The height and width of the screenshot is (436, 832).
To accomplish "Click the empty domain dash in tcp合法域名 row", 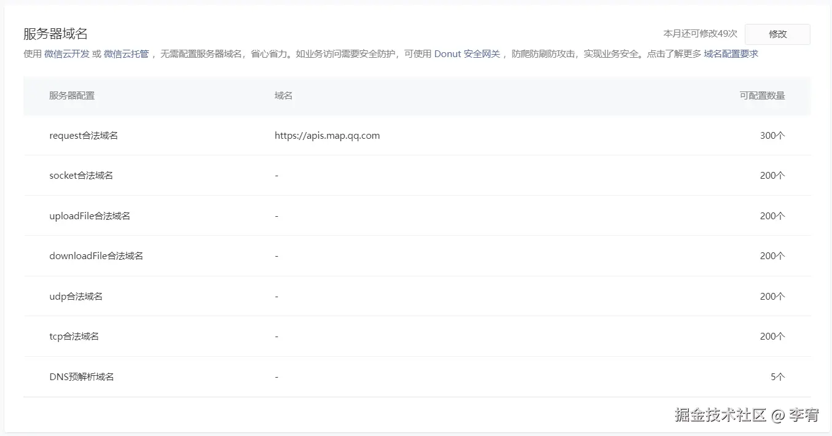I will pos(277,337).
